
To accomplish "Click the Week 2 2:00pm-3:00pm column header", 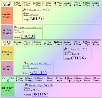I will coord(68,43).
